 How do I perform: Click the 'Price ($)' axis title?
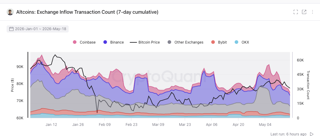click(x=13, y=85)
